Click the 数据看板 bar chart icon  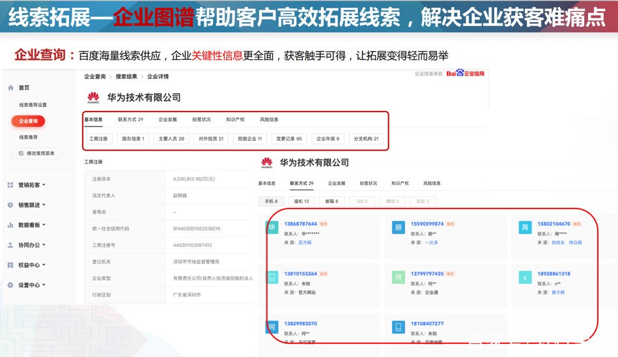(x=10, y=225)
